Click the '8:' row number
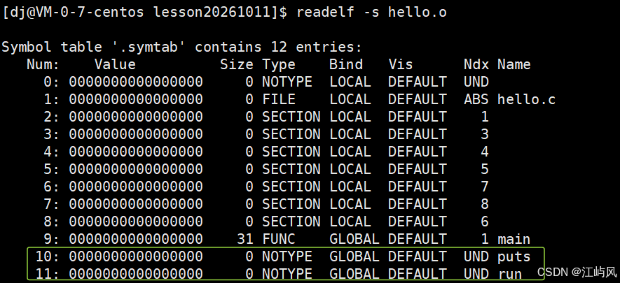 coord(51,222)
